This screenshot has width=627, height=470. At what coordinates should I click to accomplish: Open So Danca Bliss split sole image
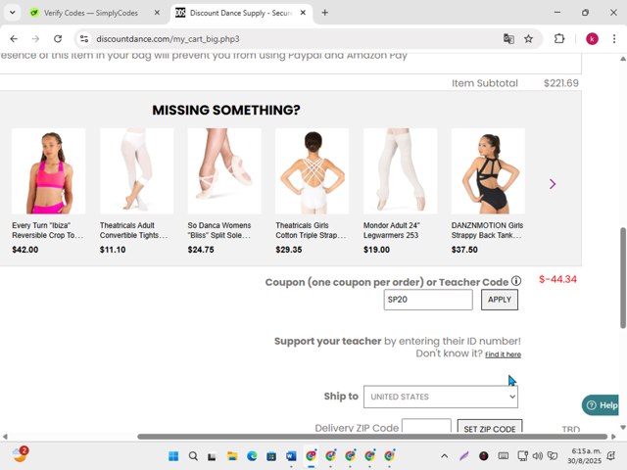(224, 171)
